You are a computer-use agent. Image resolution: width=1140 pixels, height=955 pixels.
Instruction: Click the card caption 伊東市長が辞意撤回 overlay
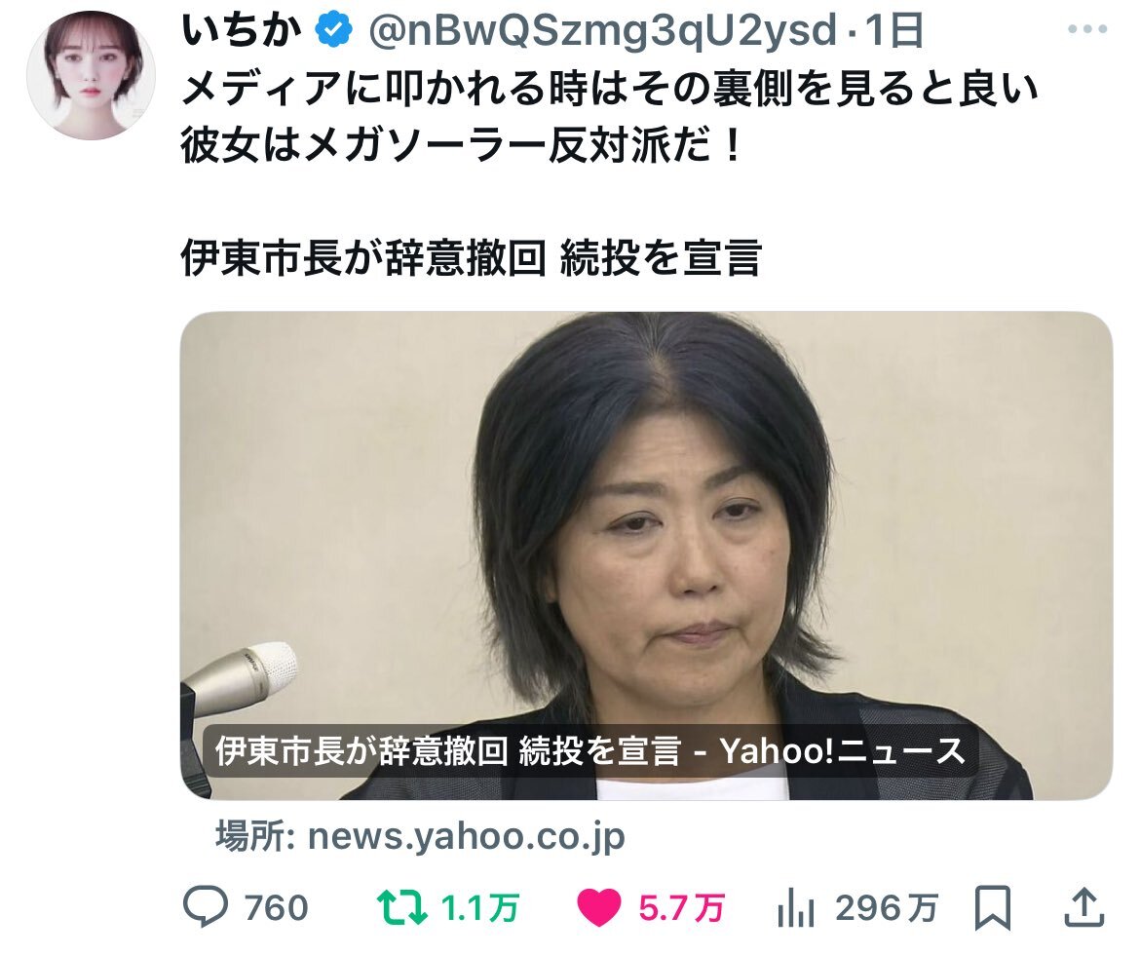tap(589, 750)
